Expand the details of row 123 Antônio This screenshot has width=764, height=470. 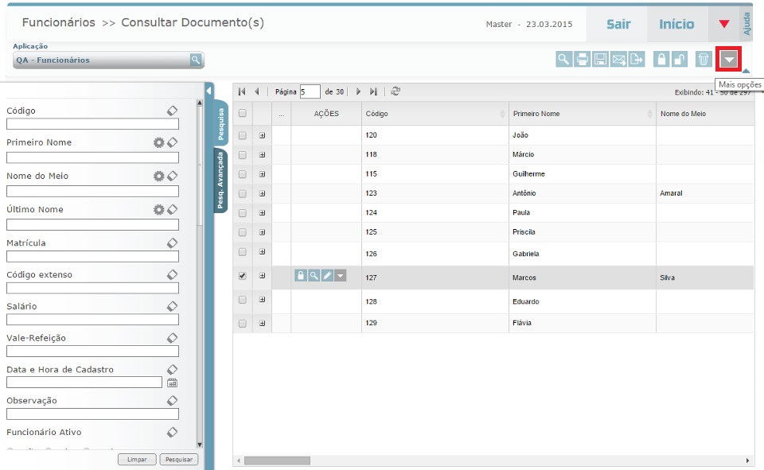[x=262, y=193]
